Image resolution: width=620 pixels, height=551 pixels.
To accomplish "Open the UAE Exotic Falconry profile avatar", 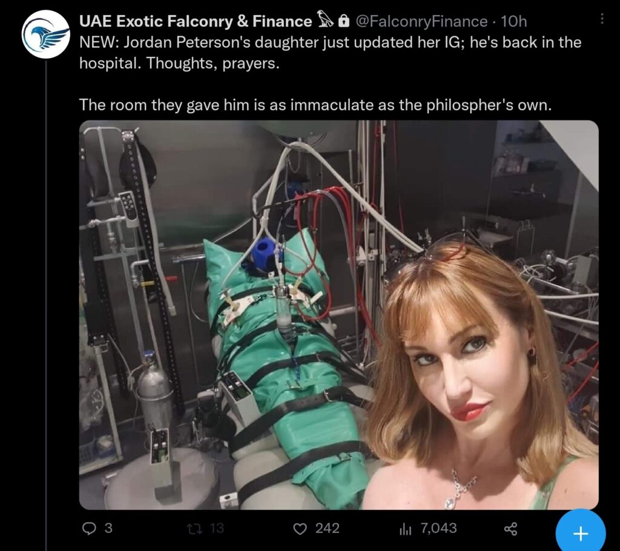I will (x=46, y=35).
